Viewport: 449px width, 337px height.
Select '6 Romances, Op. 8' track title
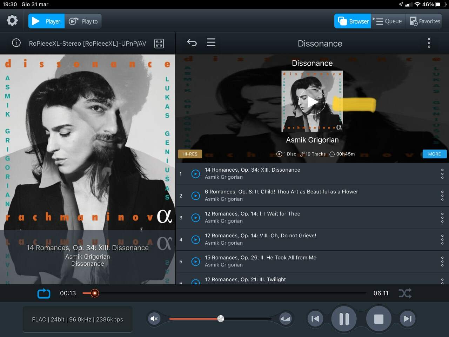point(281,192)
